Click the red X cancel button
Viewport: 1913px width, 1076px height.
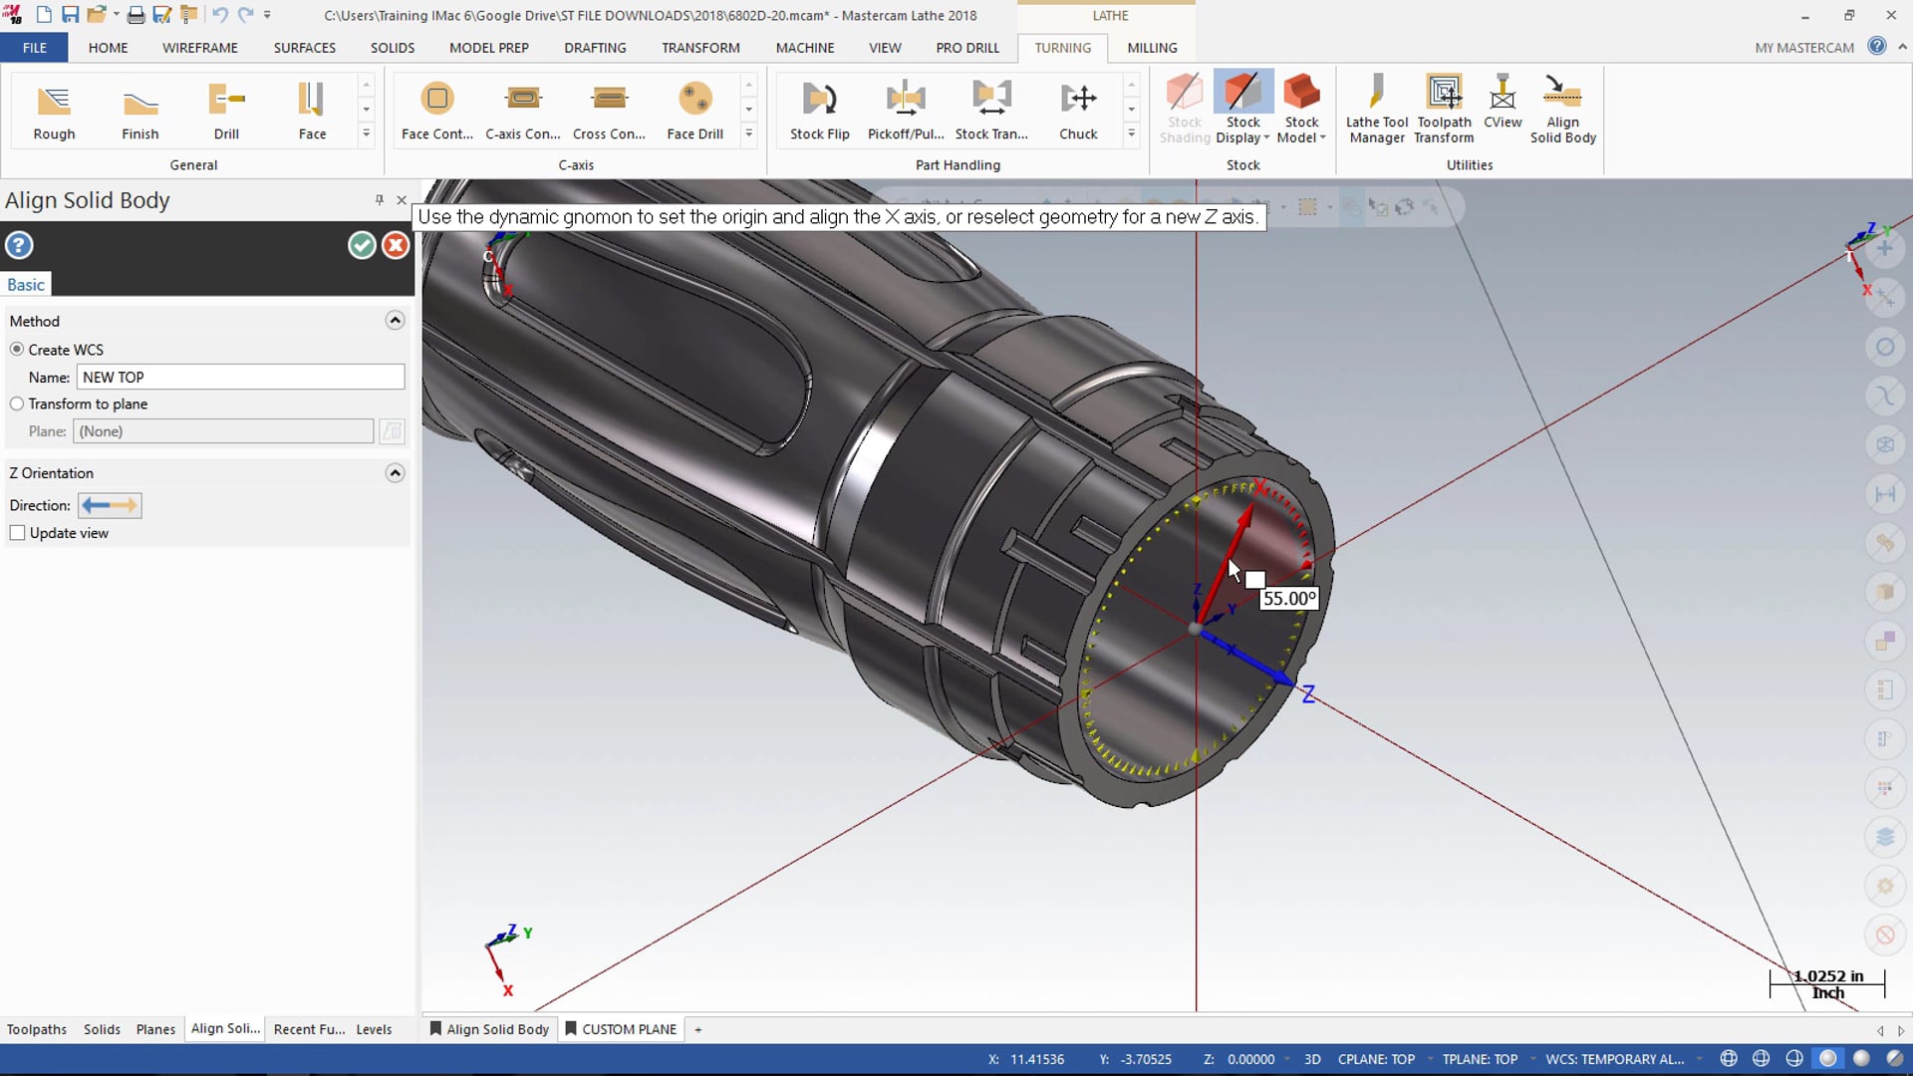pyautogui.click(x=395, y=246)
